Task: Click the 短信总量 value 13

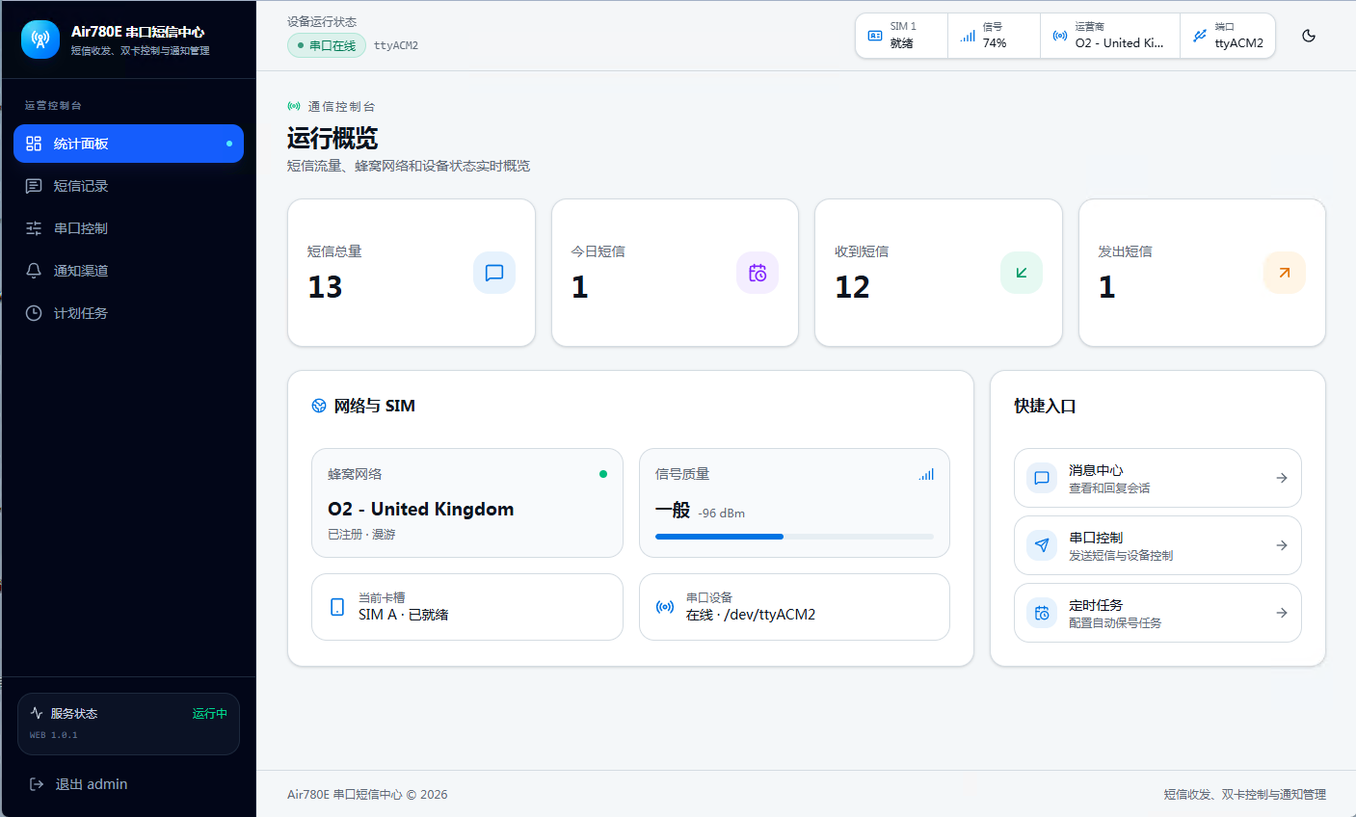Action: click(325, 287)
